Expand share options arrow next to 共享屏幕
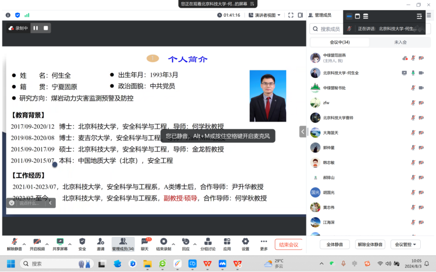This screenshot has height=272, width=436. coord(70,244)
